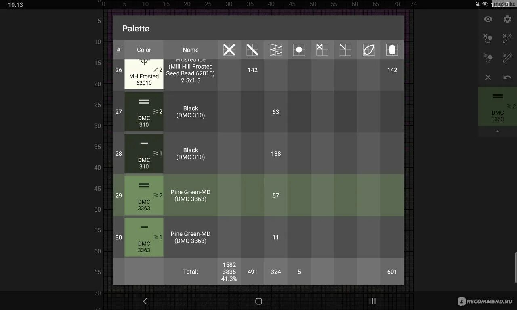Screen dimensions: 517x310
Task: Click the Color column header
Action: pos(144,50)
